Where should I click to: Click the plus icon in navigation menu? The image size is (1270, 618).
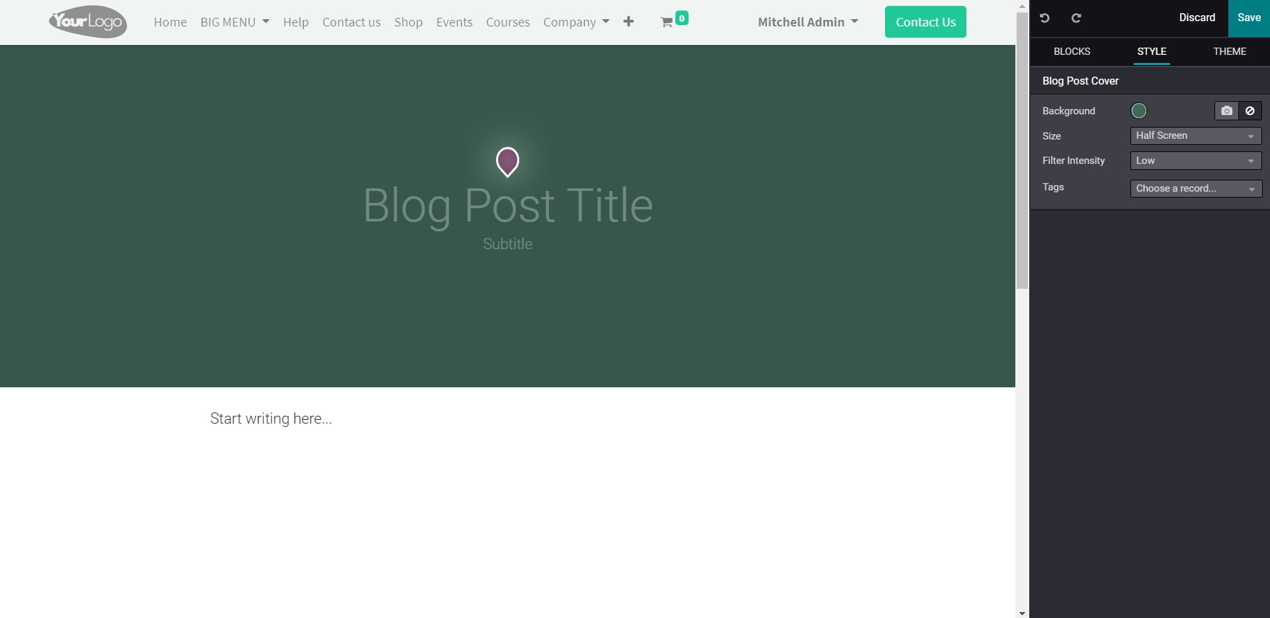tap(628, 22)
